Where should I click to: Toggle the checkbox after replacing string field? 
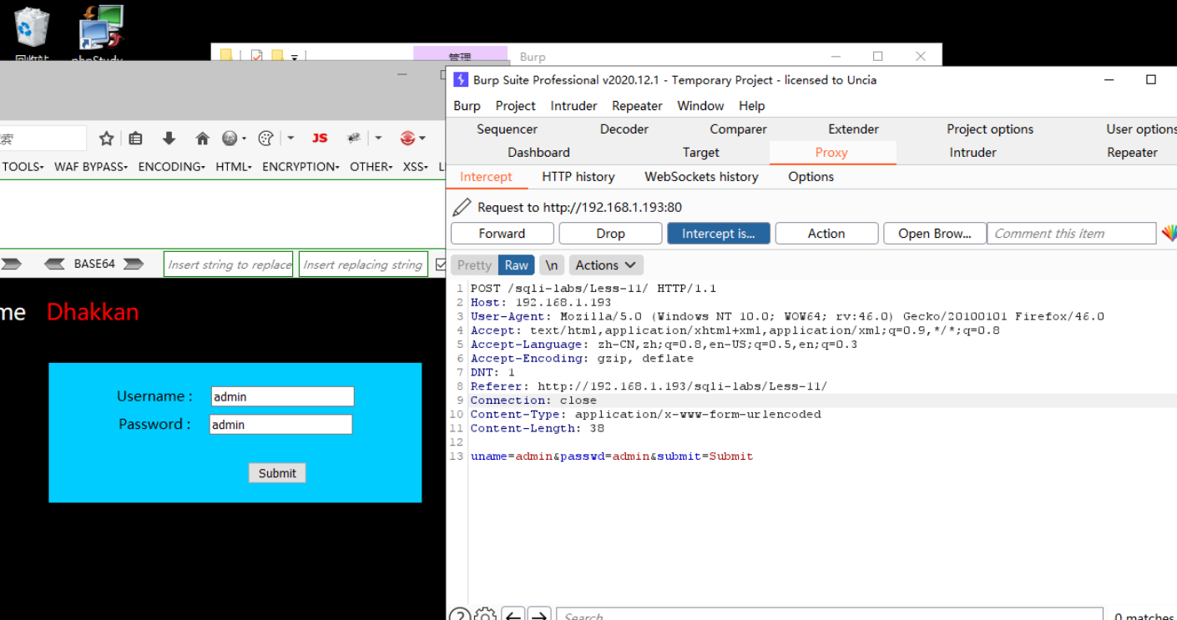(441, 265)
